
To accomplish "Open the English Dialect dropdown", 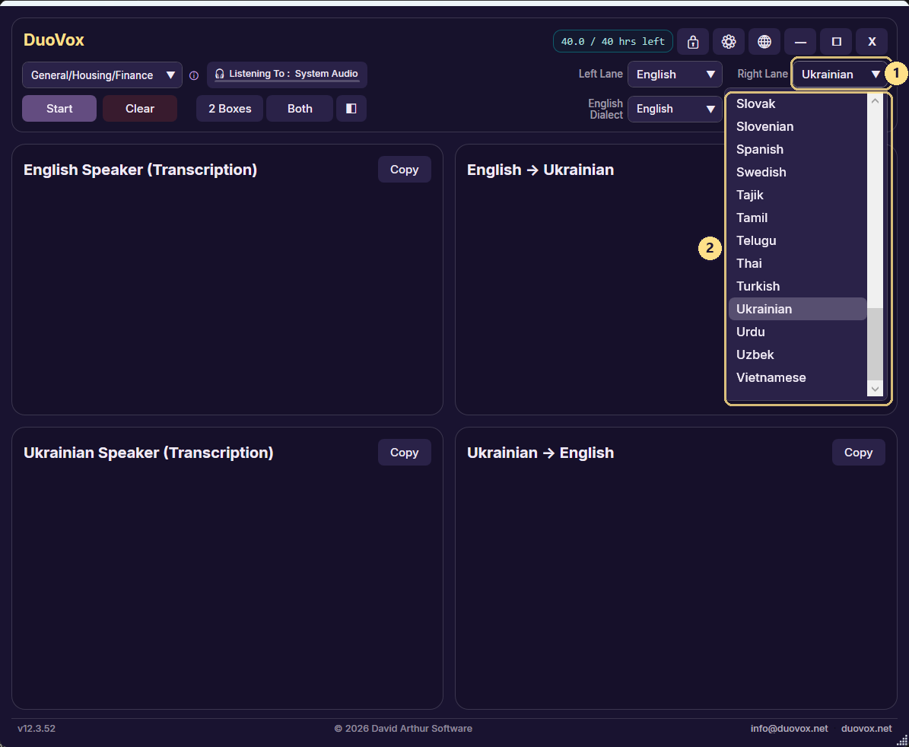I will click(675, 109).
